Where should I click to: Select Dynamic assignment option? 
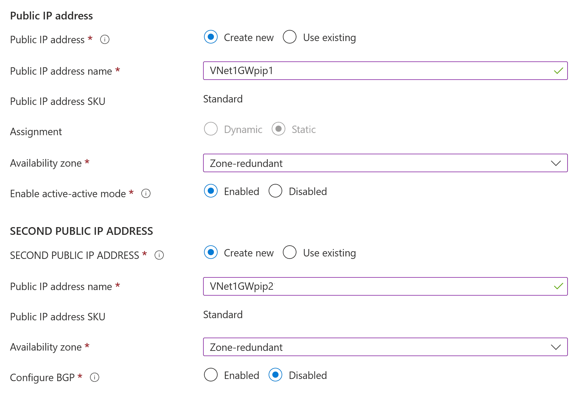point(211,129)
